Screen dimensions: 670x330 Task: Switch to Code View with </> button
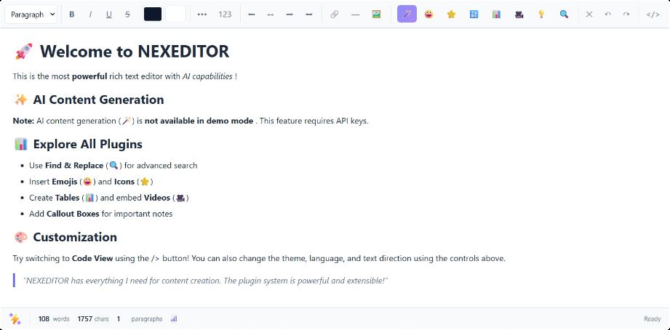coord(653,14)
